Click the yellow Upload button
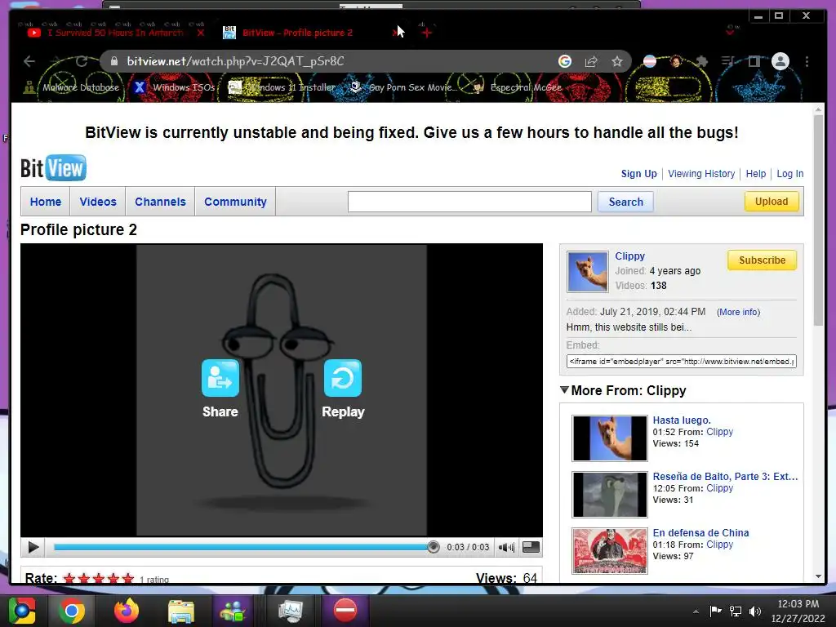This screenshot has height=627, width=836. coord(771,202)
